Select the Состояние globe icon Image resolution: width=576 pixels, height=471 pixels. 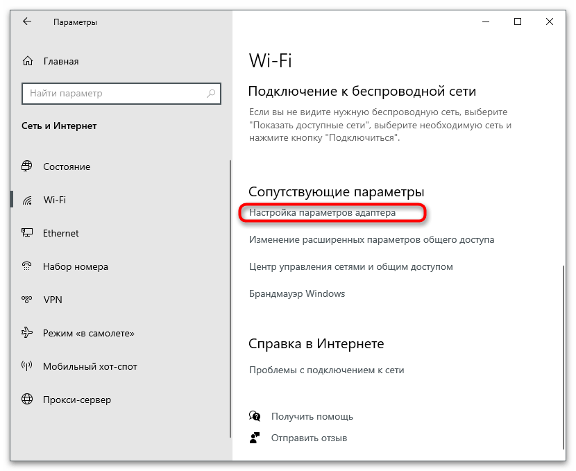click(27, 166)
